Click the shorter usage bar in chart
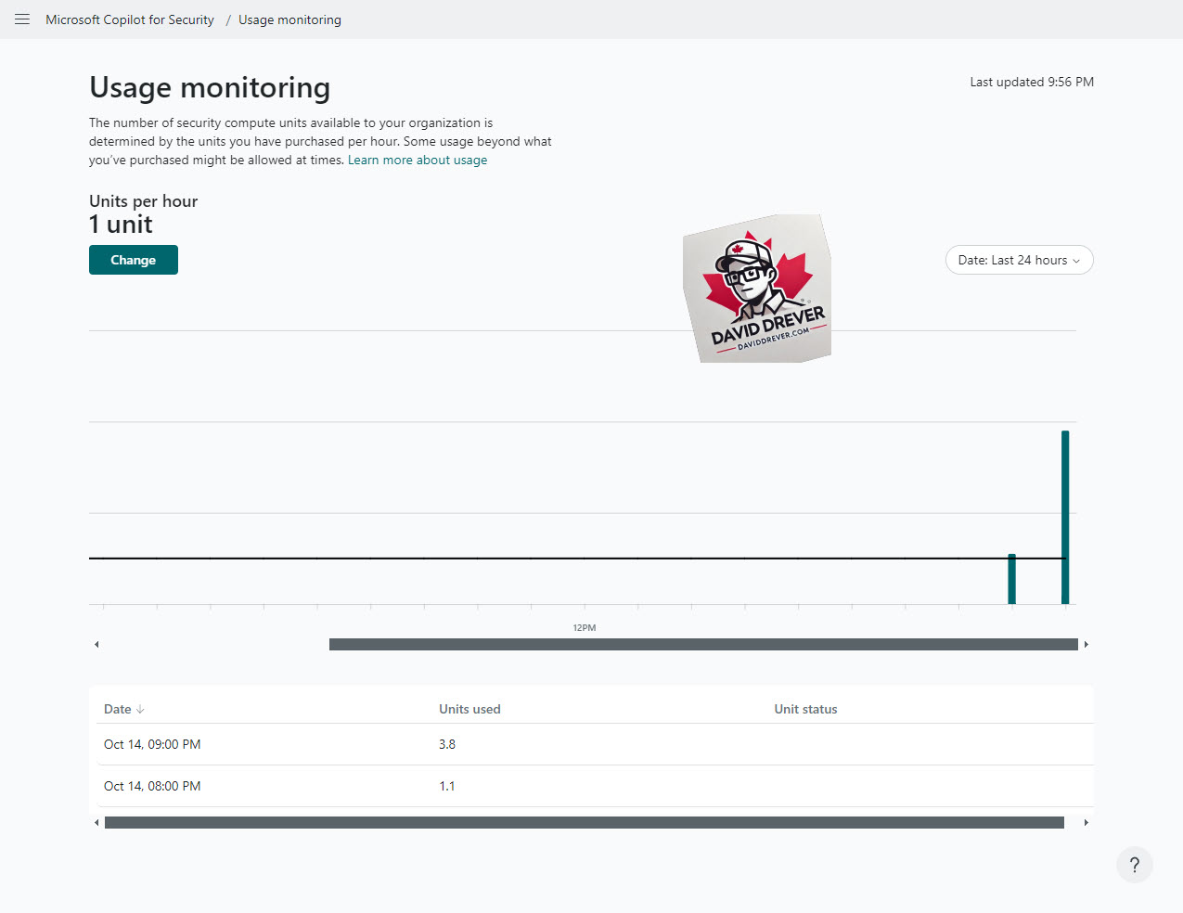Screen dimensions: 1183x913 1012,579
